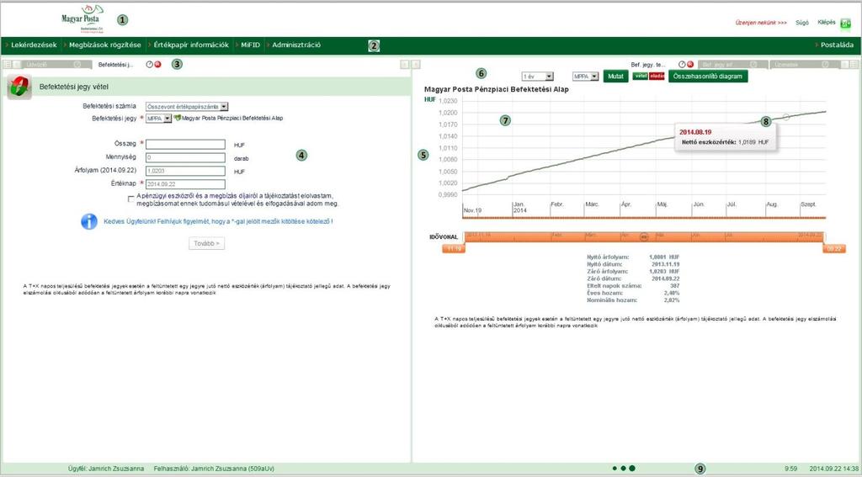Click the Záró árfolyam value 1,0203 HUF
The width and height of the screenshot is (862, 477).
[x=664, y=272]
